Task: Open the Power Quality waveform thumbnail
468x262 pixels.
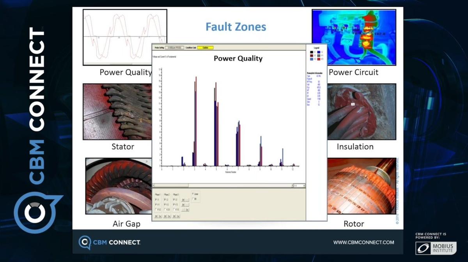Action: [x=125, y=37]
